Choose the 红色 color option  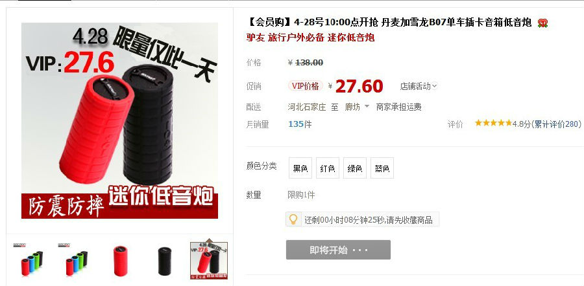328,168
